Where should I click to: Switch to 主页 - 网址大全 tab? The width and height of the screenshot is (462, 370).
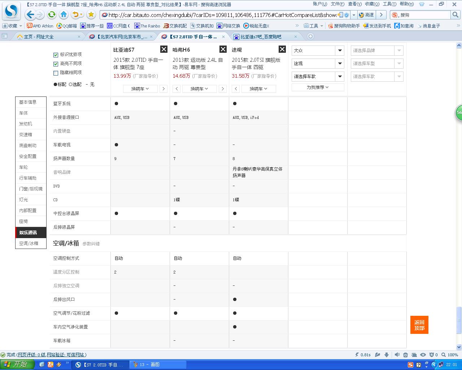point(48,37)
